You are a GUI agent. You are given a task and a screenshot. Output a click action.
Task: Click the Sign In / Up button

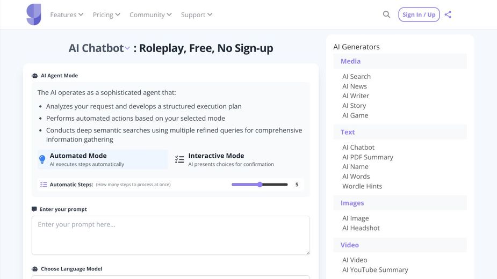pyautogui.click(x=419, y=14)
